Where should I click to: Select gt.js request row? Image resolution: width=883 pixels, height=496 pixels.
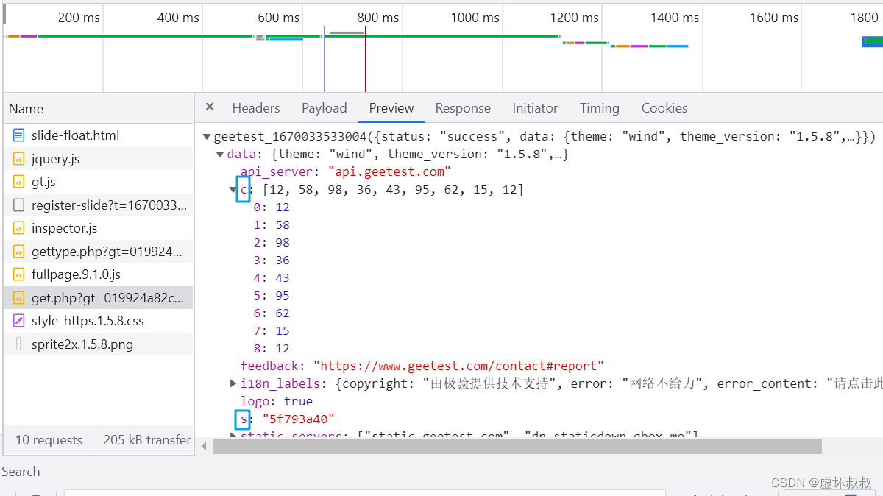point(99,182)
